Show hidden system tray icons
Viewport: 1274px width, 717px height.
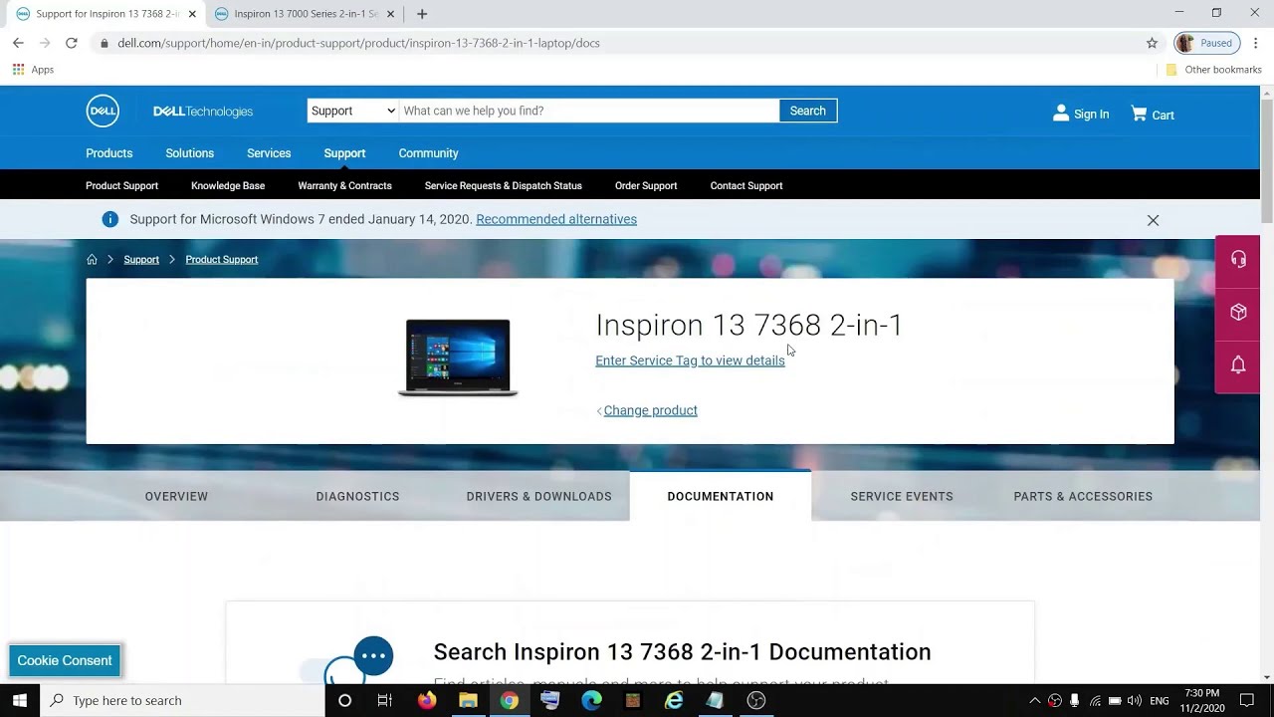point(1034,700)
